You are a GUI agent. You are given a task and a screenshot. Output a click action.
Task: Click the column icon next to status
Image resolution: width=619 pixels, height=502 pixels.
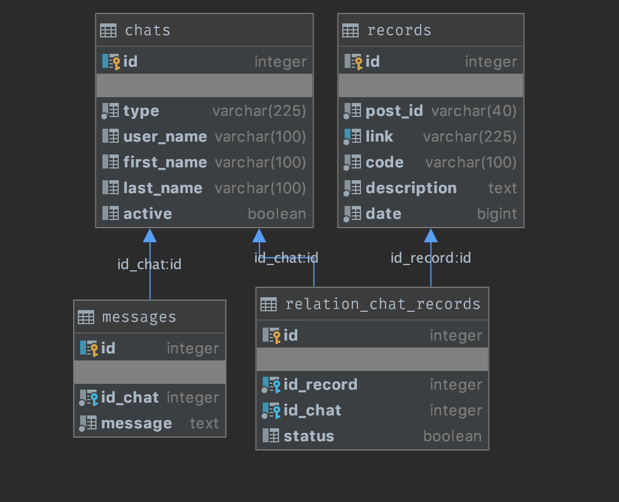[271, 436]
